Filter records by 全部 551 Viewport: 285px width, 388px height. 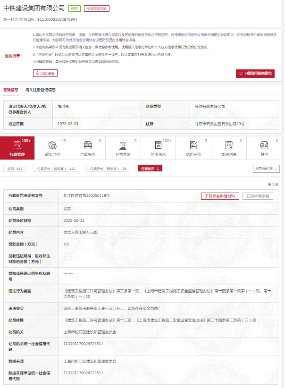(14, 169)
